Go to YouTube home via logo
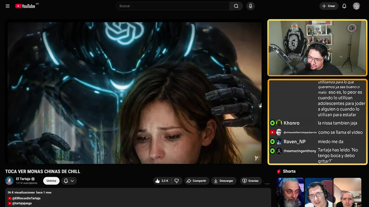Viewport: 369px width, 207px height. 25,6
